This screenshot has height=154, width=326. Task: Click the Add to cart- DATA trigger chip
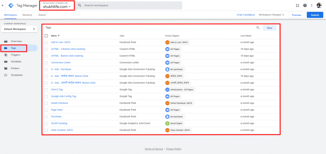pos(177,42)
